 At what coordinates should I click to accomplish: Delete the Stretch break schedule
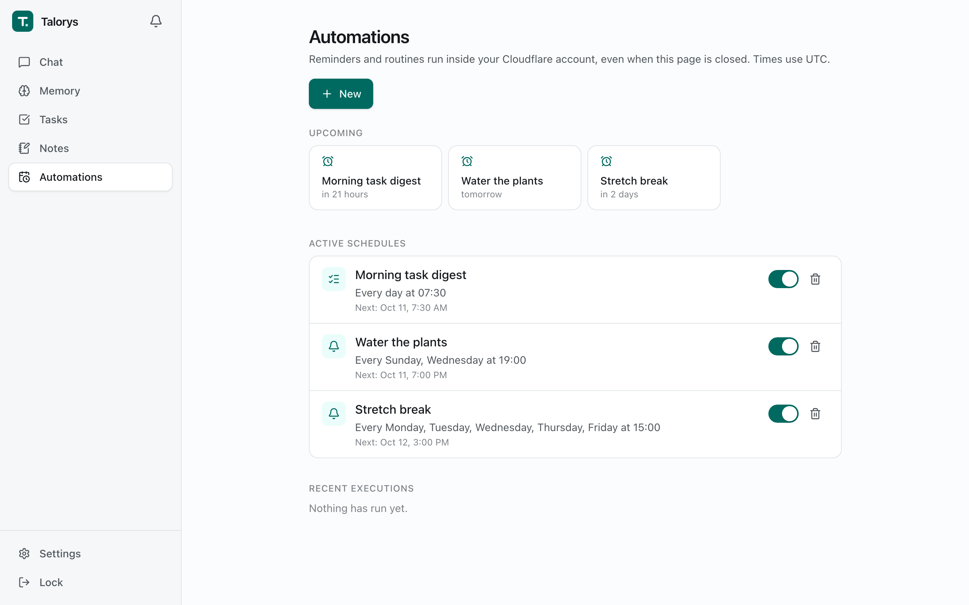(815, 413)
